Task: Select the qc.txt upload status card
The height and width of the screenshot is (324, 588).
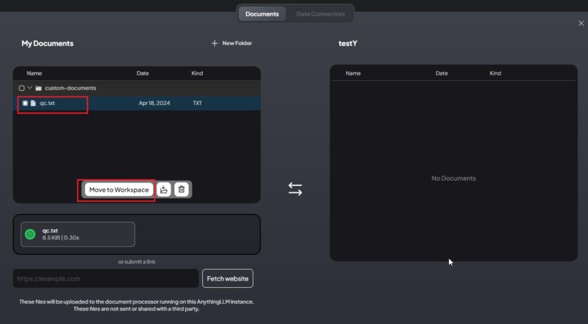Action: (77, 234)
